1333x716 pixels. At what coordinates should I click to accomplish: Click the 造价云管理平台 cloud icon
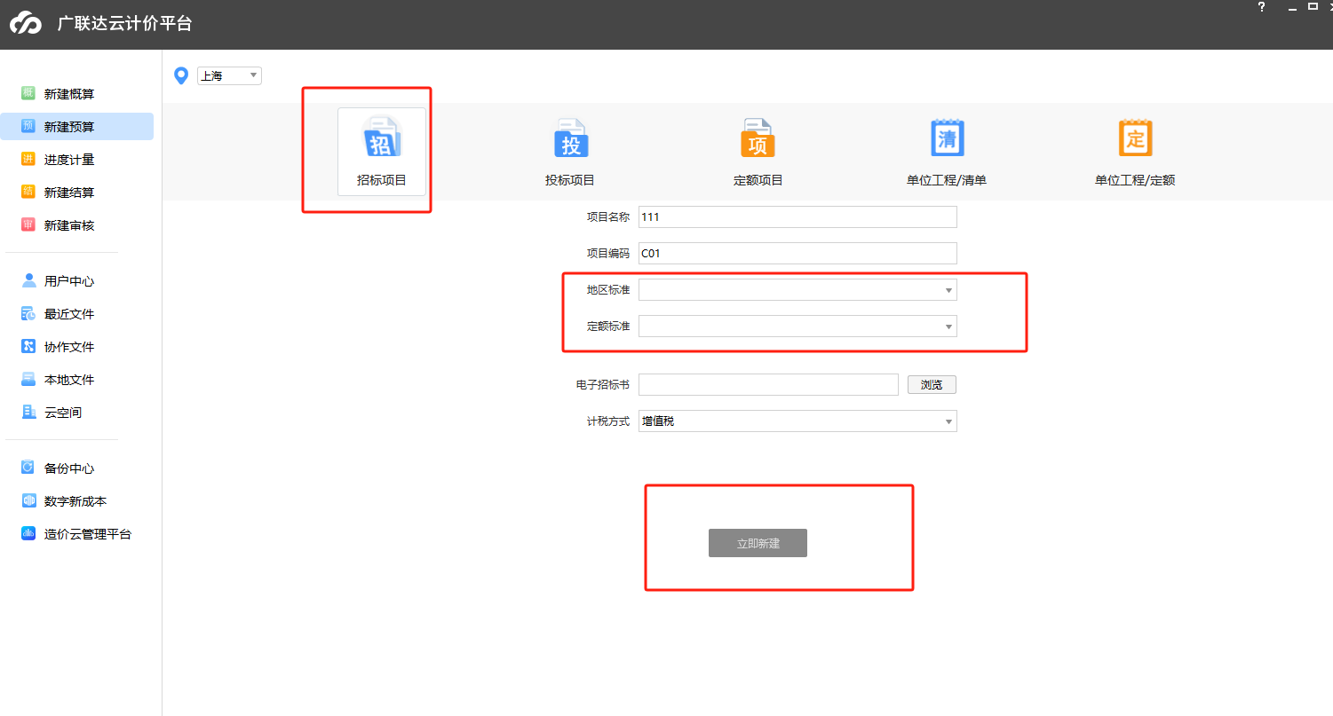pos(28,533)
